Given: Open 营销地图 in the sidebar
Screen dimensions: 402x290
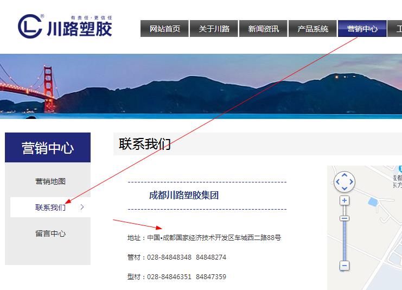Looking at the screenshot, I should tap(50, 181).
